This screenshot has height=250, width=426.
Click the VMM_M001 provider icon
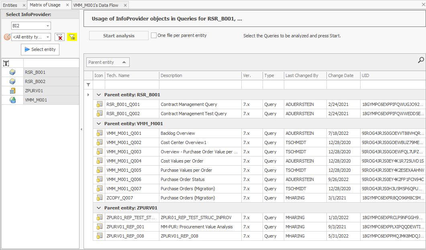point(12,100)
